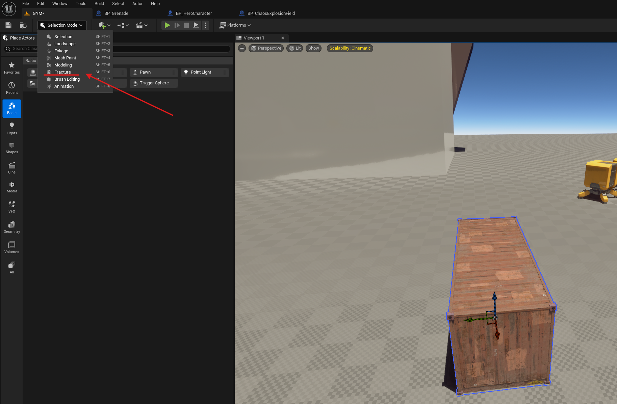
Task: Save the current level icon
Action: pyautogui.click(x=8, y=25)
